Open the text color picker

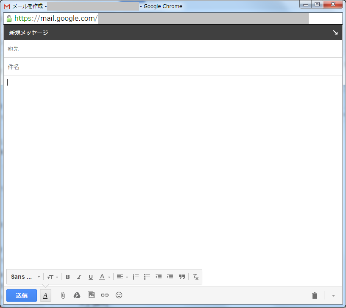pyautogui.click(x=104, y=277)
